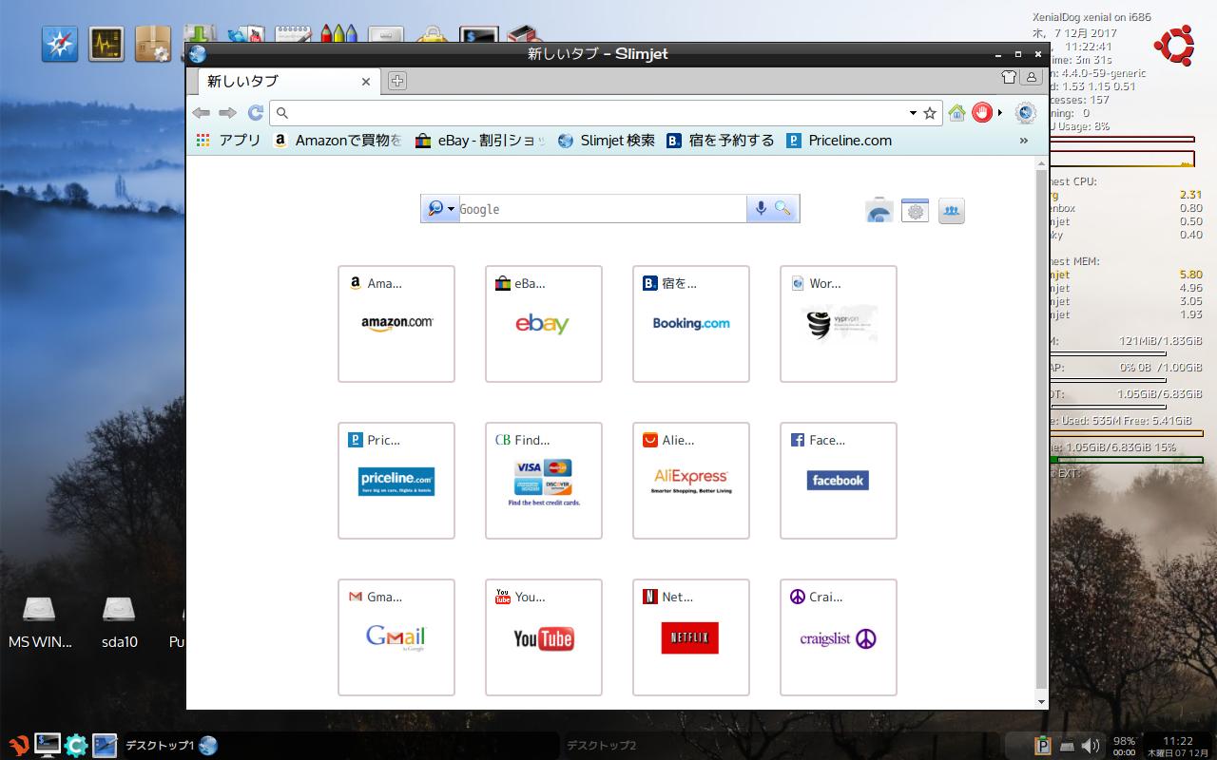Expand the bookmarks bar overflow chevron
The image size is (1217, 760).
[1024, 140]
